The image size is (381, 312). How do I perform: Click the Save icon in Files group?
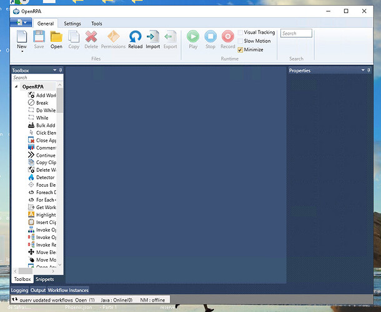pos(39,39)
